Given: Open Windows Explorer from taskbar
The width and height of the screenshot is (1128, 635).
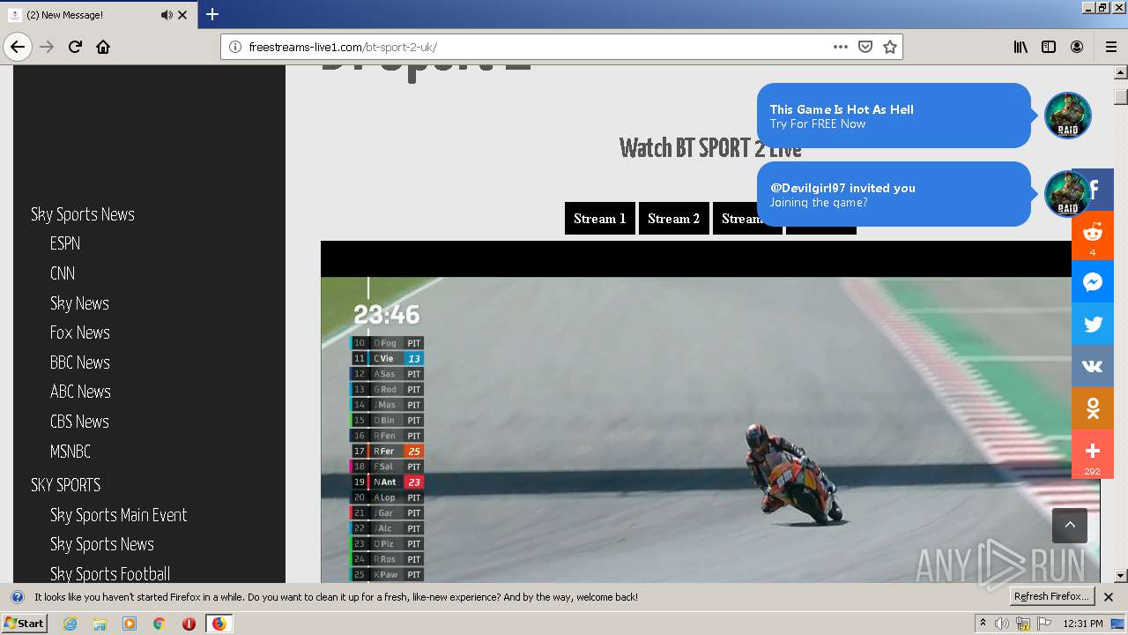Looking at the screenshot, I should (100, 624).
